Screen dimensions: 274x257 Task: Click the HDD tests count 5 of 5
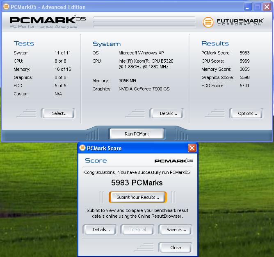coord(60,86)
